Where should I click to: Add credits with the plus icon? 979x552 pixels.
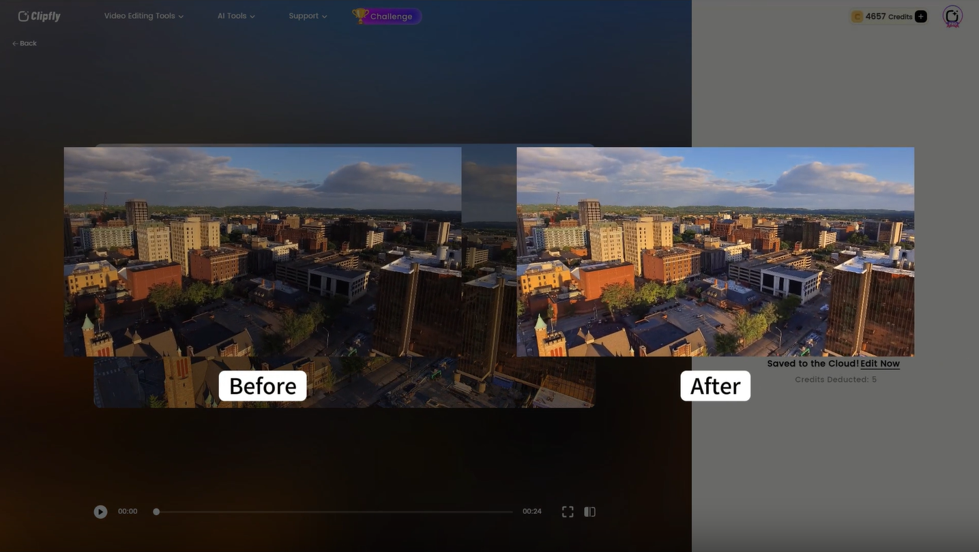tap(920, 16)
